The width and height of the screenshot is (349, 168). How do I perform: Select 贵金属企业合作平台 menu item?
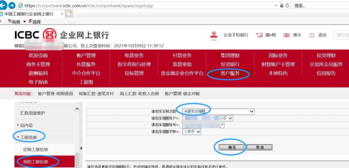tap(182, 73)
